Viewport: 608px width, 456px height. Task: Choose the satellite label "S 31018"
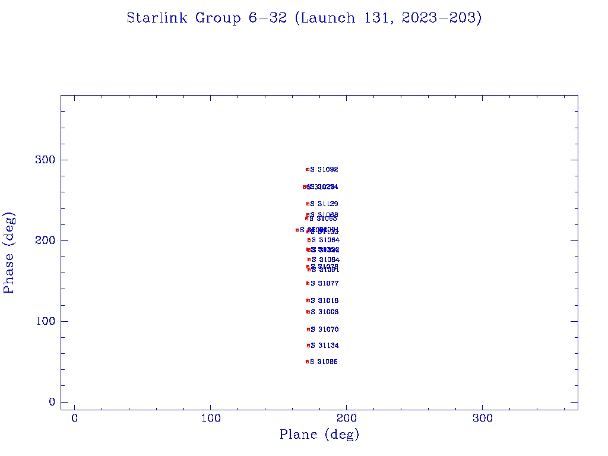[x=325, y=300]
